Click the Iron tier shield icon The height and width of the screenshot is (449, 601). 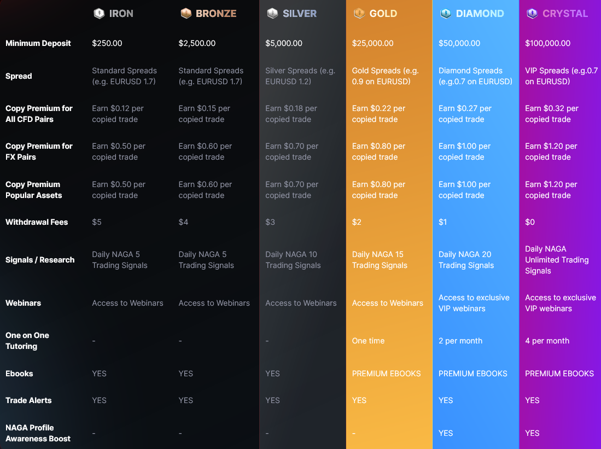99,14
